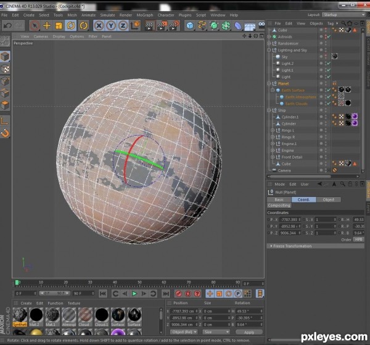Collapse the Lighting and Sky group
The width and height of the screenshot is (370, 345).
269,50
